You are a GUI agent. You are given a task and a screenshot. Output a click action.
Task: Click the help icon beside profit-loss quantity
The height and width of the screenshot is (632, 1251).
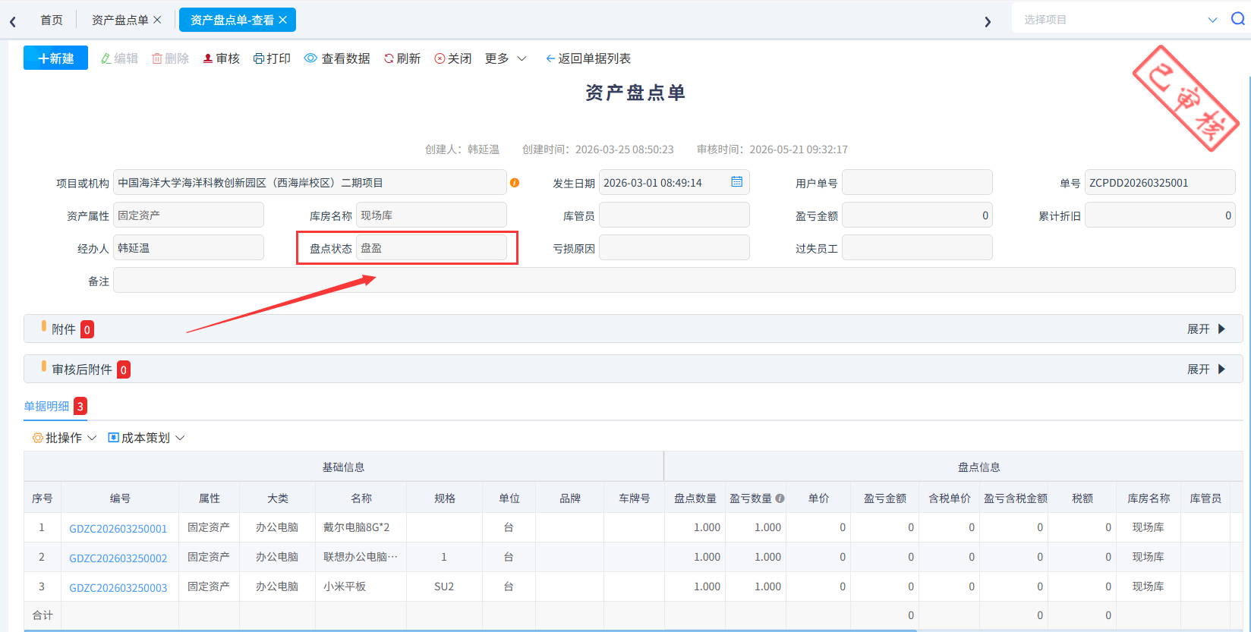coord(780,498)
